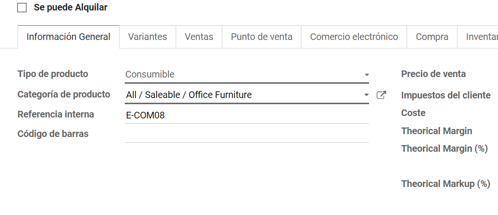The height and width of the screenshot is (215, 498).
Task: Open the Ventas tab
Action: pos(199,37)
